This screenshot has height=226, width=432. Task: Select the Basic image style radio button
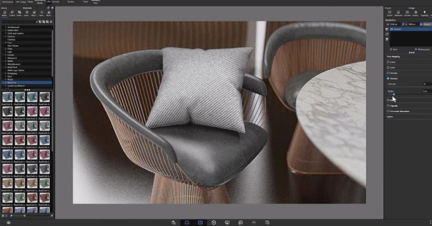(x=390, y=48)
